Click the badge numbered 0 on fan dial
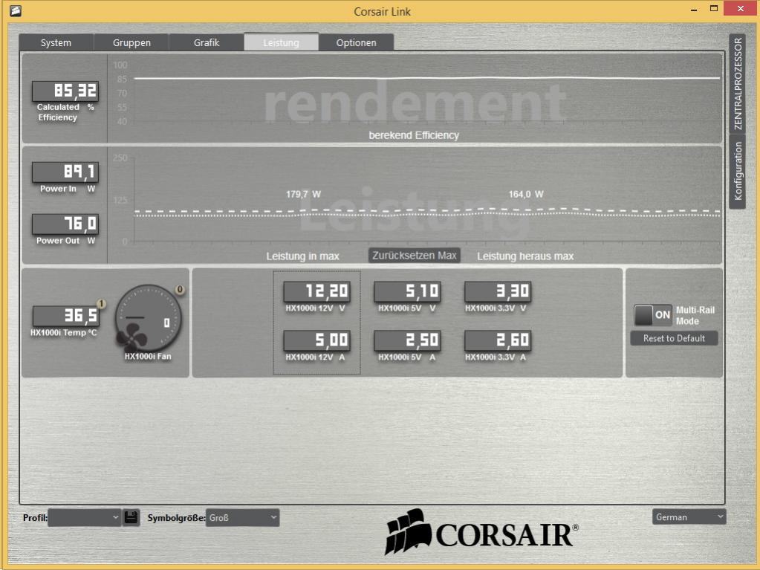 (180, 289)
